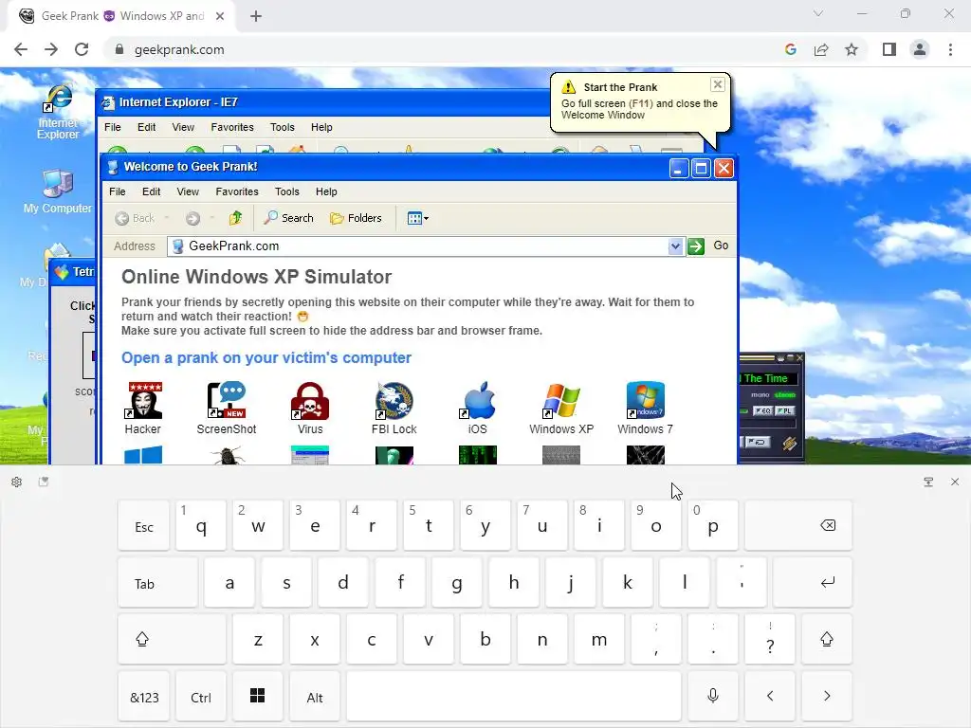Tap the space bar
This screenshot has height=728, width=971.
(x=514, y=697)
